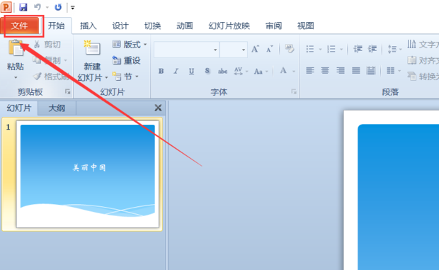Toggle strikethrough abc formatting
Viewport: 439px width, 270px height.
coord(222,71)
